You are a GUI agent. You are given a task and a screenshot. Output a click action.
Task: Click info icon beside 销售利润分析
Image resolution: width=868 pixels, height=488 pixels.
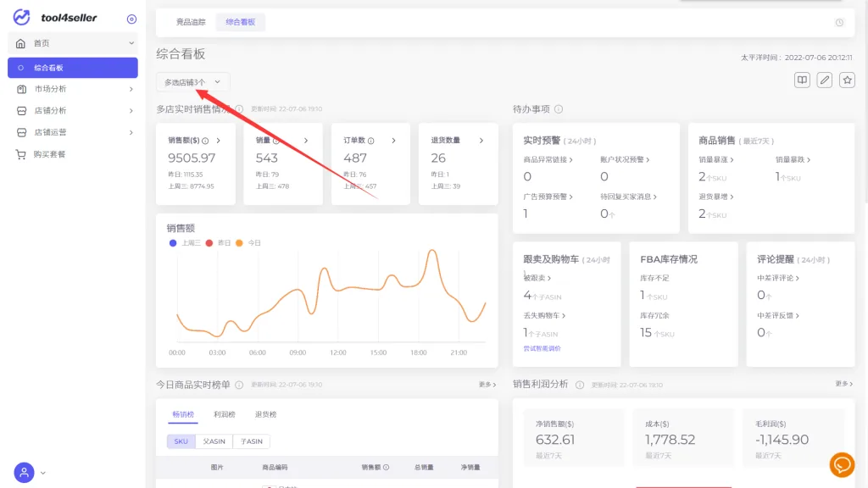tap(580, 385)
